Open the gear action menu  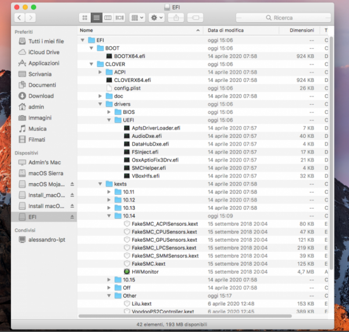156,17
